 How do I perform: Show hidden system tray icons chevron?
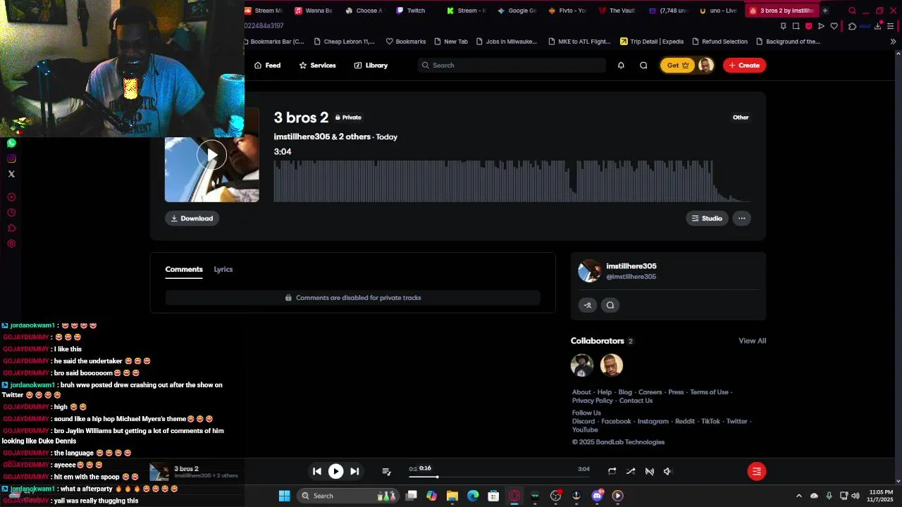click(x=799, y=496)
